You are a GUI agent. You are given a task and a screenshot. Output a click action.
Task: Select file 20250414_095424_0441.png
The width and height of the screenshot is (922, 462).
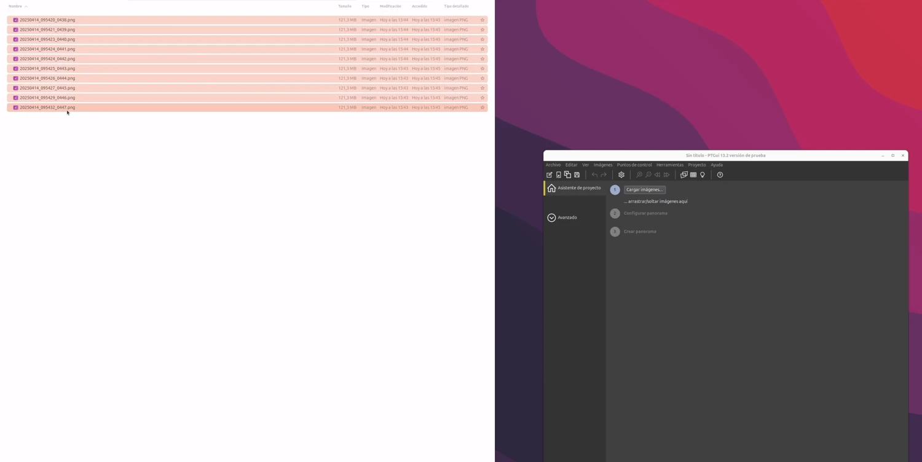coord(47,49)
